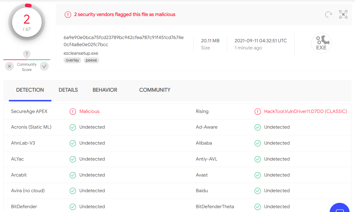Image resolution: width=355 pixels, height=212 pixels.
Task: Click the Antiy-AVL vendor name
Action: [206, 159]
